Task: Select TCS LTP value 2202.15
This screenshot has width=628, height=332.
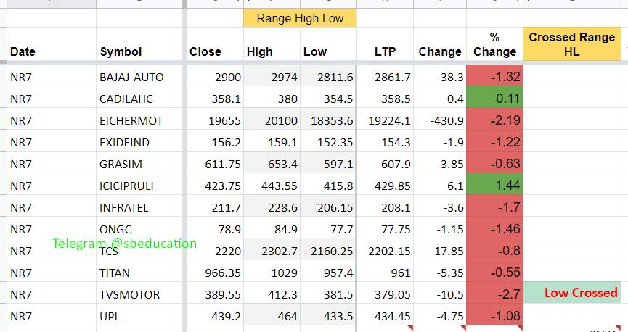Action: click(x=385, y=251)
